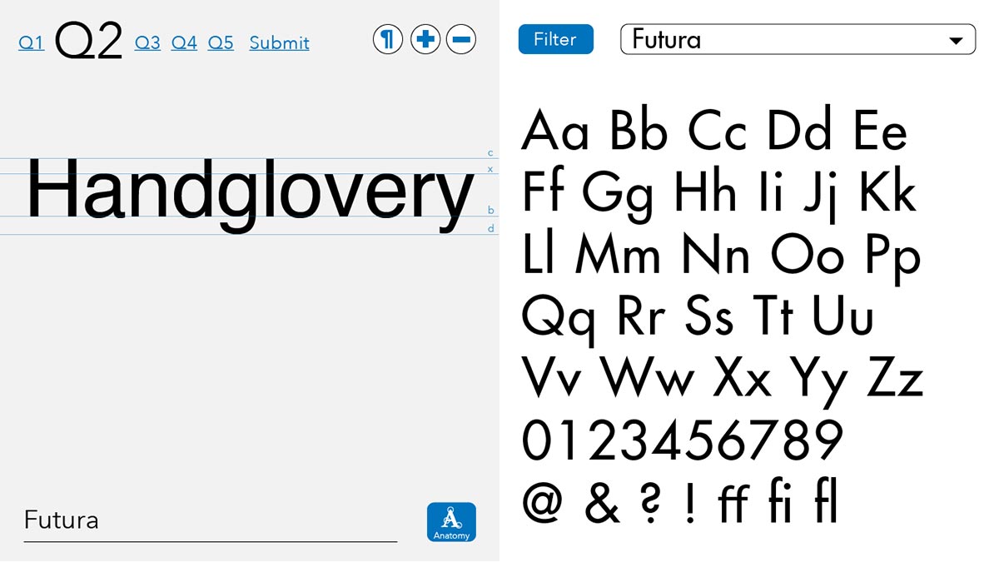This screenshot has height=562, width=999.
Task: Click the Mm glyph pair
Action: point(618,254)
